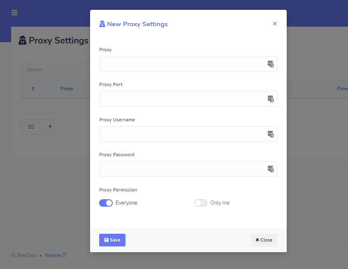Screen dimensions: 348x269
Task: Sort by the # column header
Action: tap(33, 89)
